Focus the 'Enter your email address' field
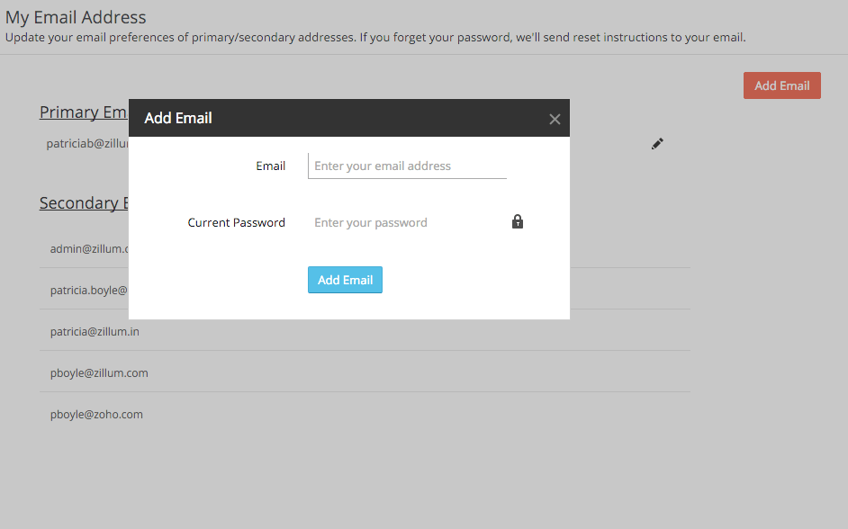848x529 pixels. click(x=407, y=166)
